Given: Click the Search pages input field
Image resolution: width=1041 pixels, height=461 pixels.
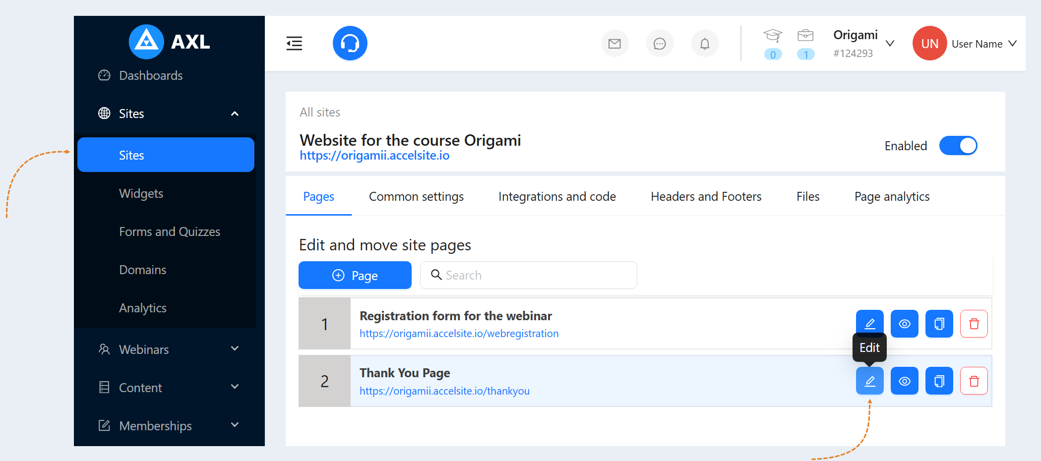Looking at the screenshot, I should coord(529,275).
